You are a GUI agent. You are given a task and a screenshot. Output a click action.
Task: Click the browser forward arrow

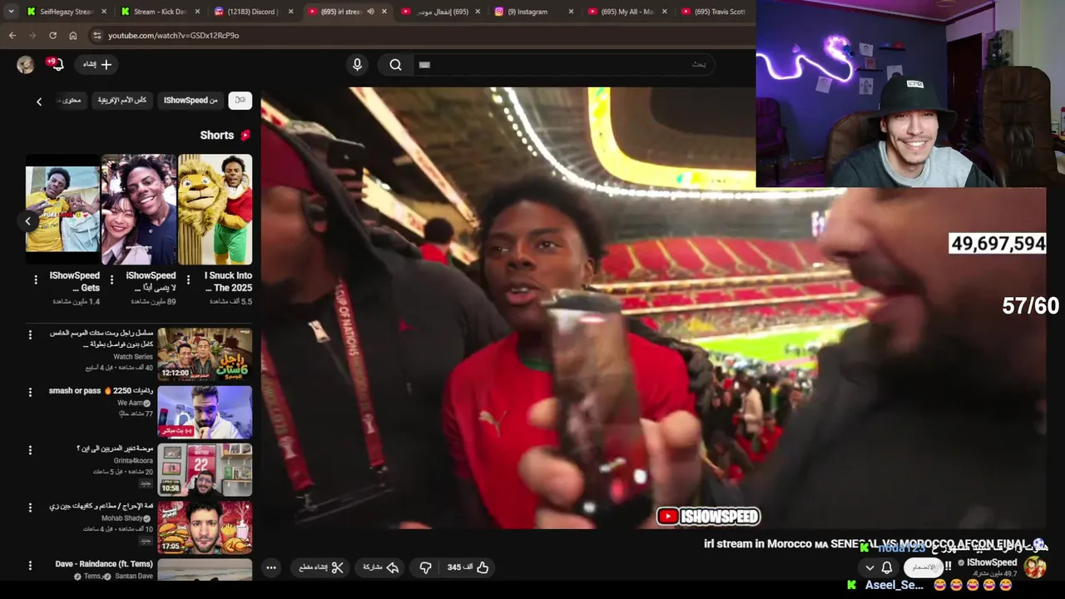point(32,36)
